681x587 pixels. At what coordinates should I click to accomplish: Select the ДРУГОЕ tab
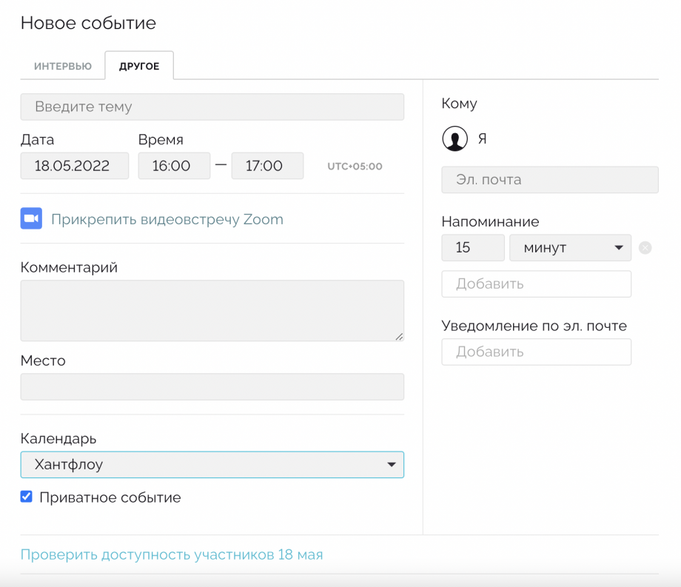pyautogui.click(x=139, y=66)
